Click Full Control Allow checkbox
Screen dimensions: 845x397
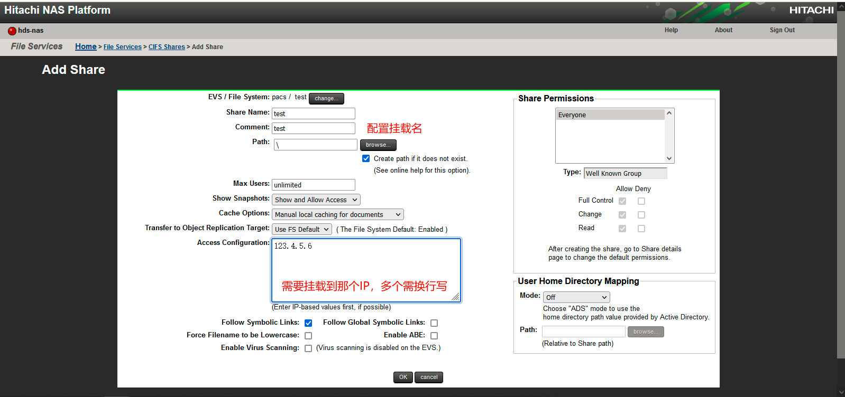tap(622, 201)
